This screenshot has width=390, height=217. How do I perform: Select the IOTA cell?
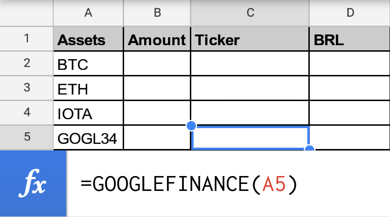88,113
